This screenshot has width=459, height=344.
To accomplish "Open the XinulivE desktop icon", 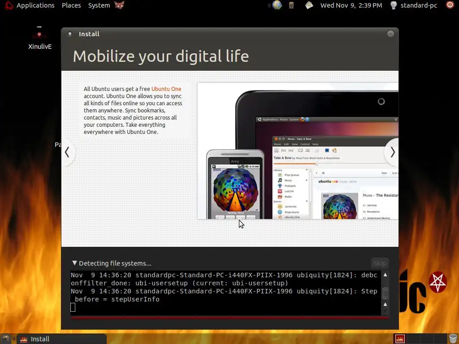I will (x=40, y=38).
